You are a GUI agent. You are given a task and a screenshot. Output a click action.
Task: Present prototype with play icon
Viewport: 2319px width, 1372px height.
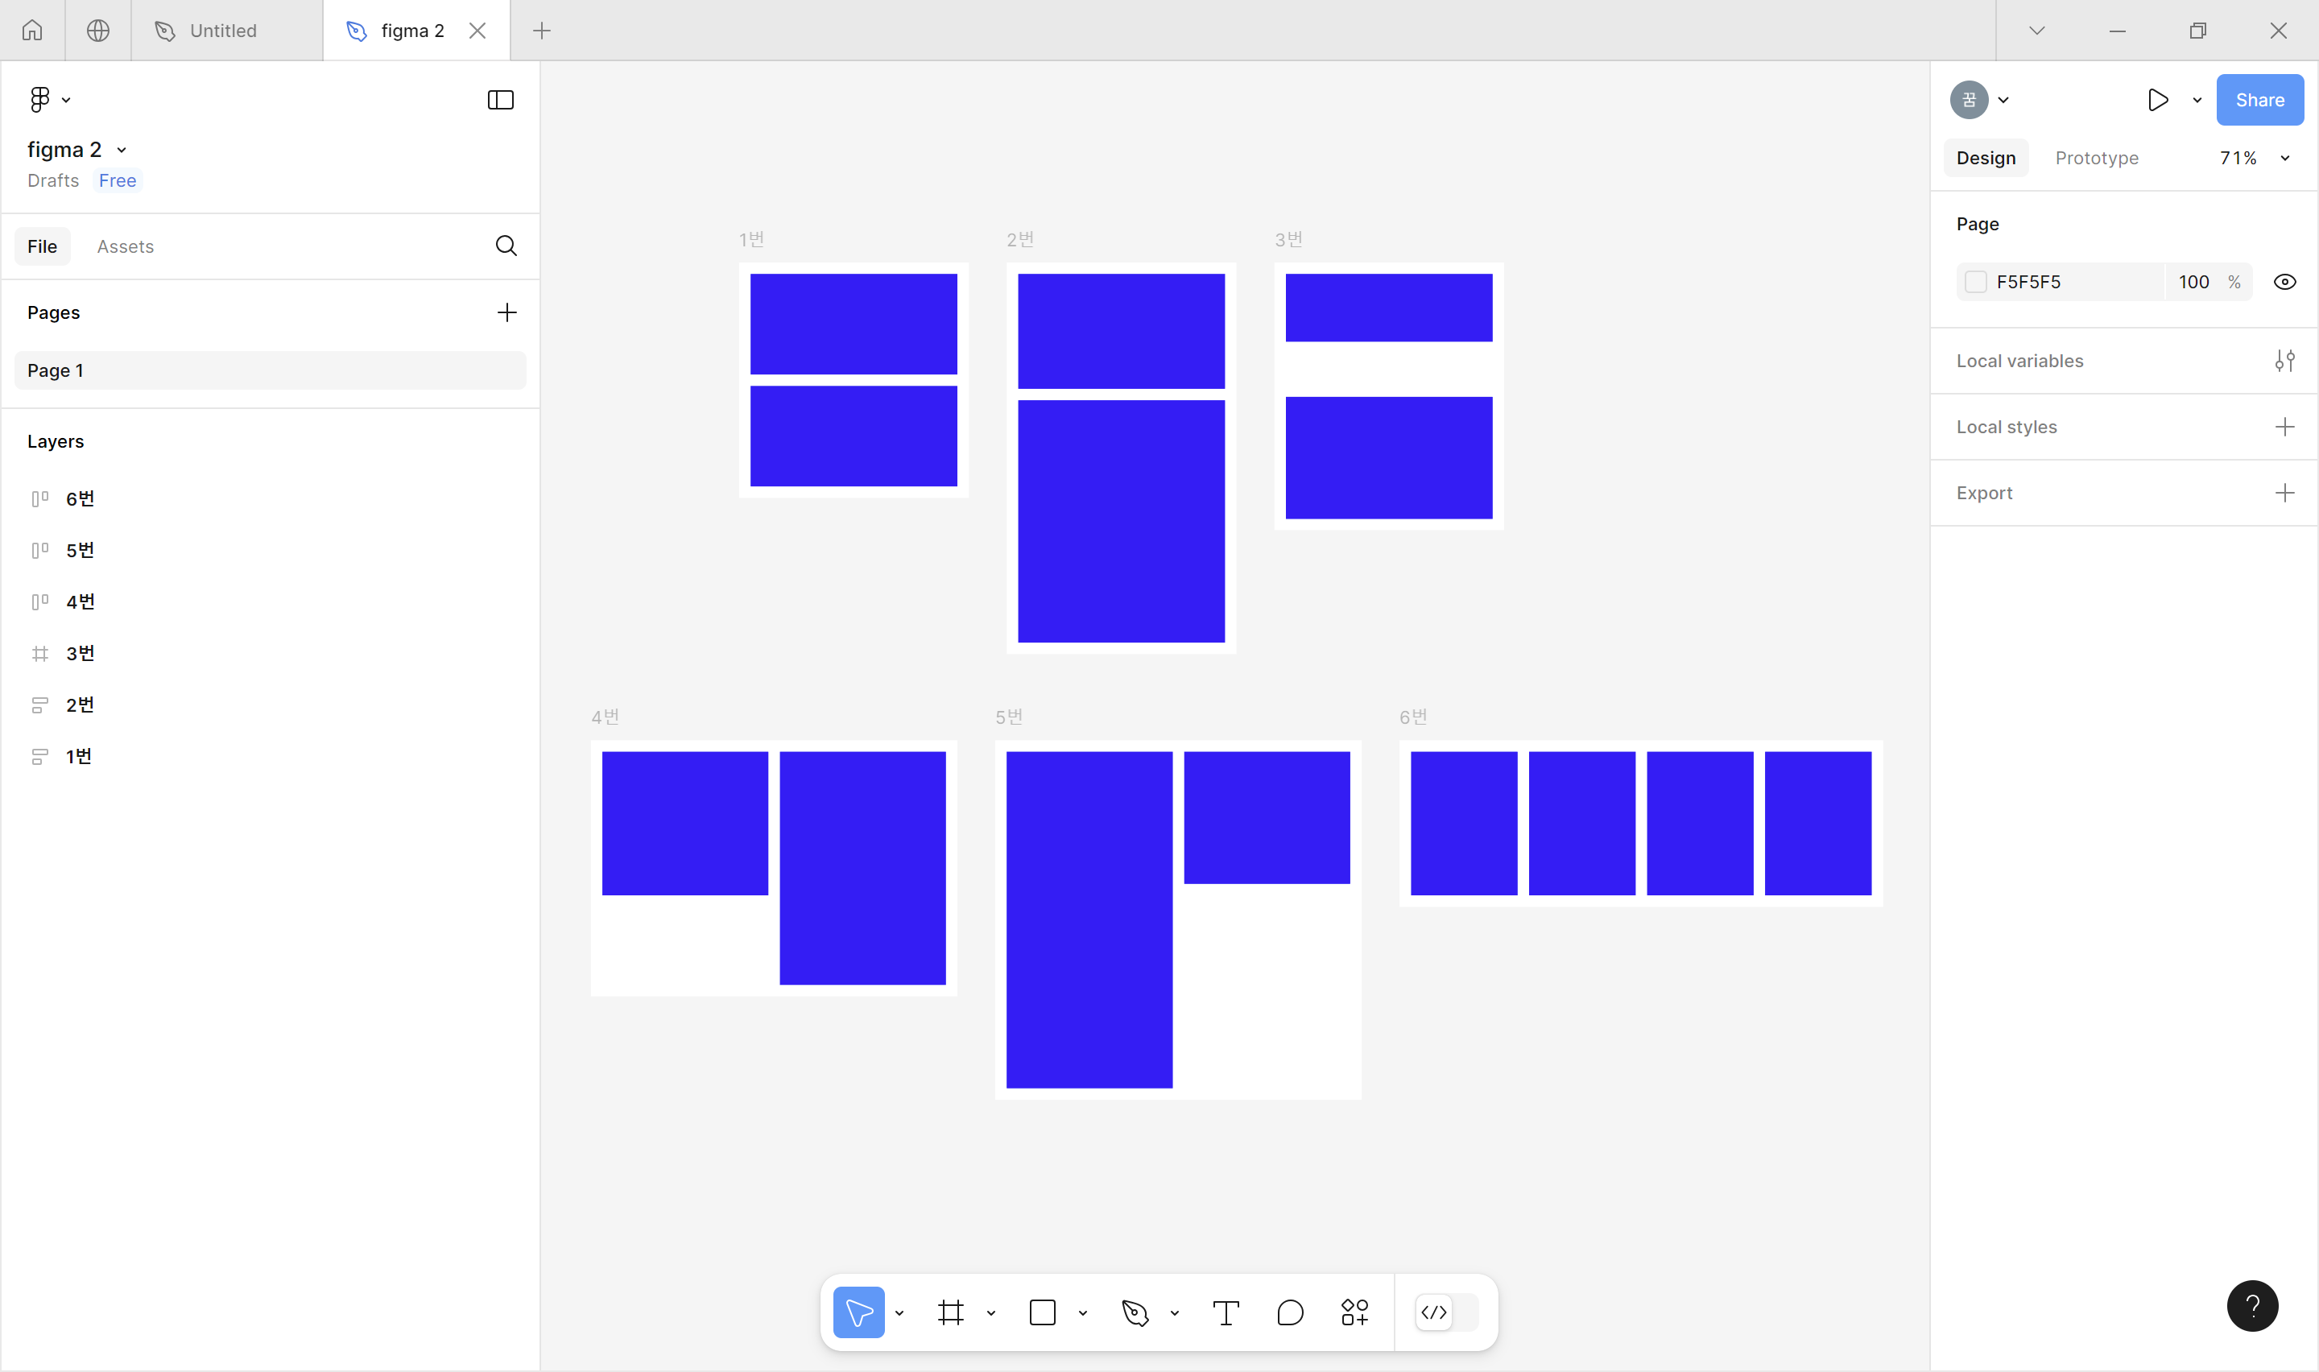point(2157,100)
